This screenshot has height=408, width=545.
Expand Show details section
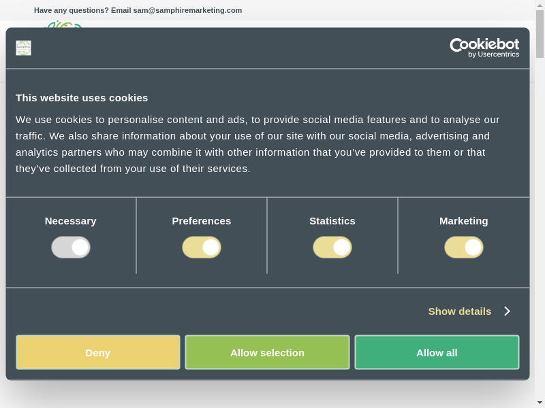point(460,311)
